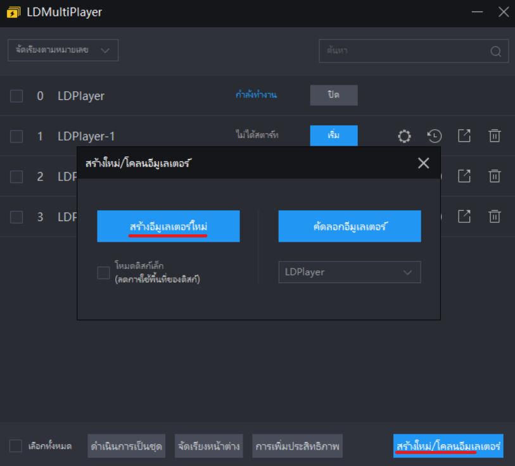This screenshot has height=466, width=515.
Task: Click the blue running status text
Action: (256, 95)
